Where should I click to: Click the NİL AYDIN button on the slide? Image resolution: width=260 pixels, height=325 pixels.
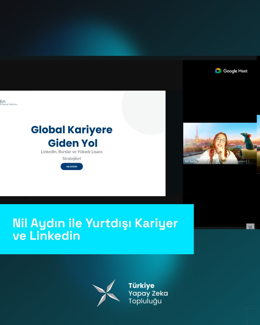(72, 167)
